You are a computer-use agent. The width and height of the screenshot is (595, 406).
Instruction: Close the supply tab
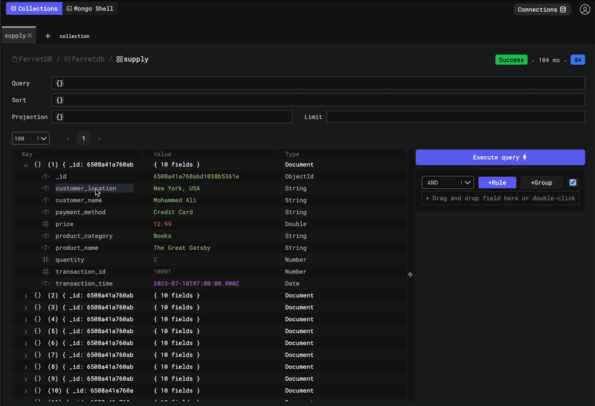coord(30,35)
